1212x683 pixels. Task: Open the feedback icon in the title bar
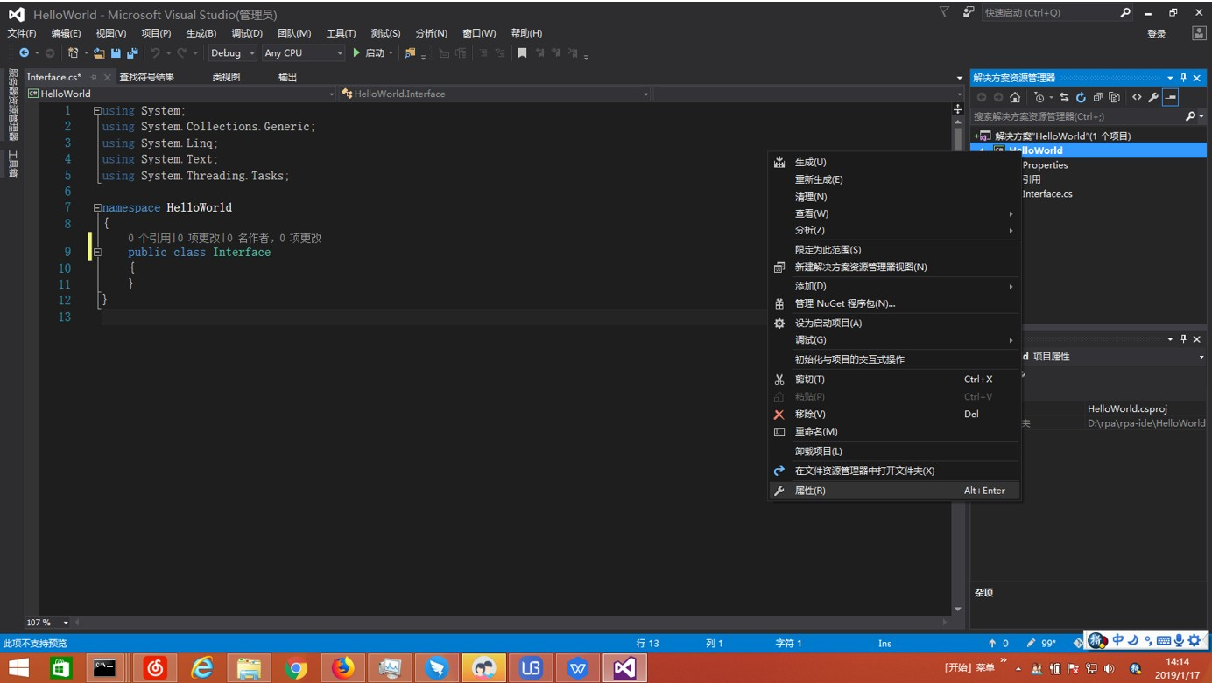click(x=968, y=12)
